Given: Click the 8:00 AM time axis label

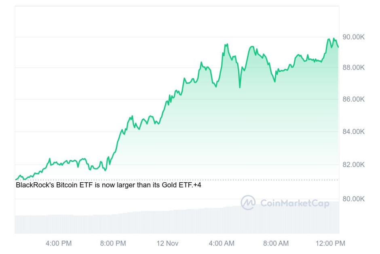Looking at the screenshot, I should 276,243.
